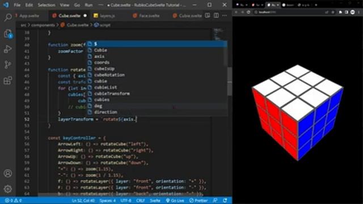Open the View menu
Viewport: 363px width, 204px height.
pos(64,5)
